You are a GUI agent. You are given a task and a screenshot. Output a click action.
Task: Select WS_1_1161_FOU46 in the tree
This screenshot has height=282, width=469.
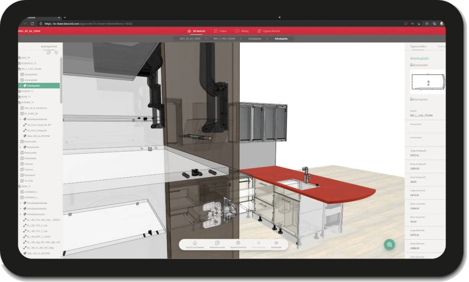(x=31, y=69)
